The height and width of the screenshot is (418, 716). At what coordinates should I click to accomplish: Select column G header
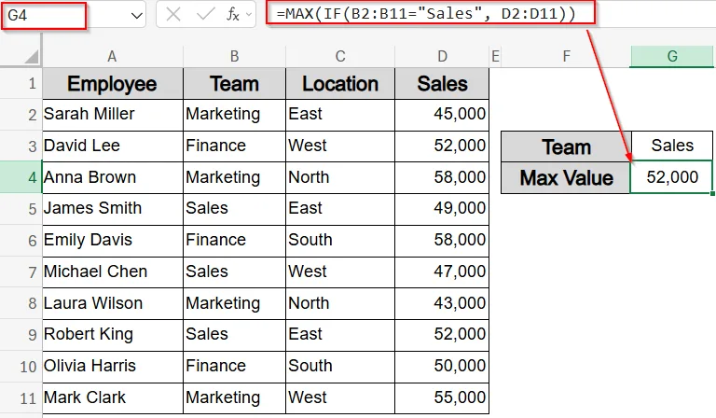[x=672, y=56]
